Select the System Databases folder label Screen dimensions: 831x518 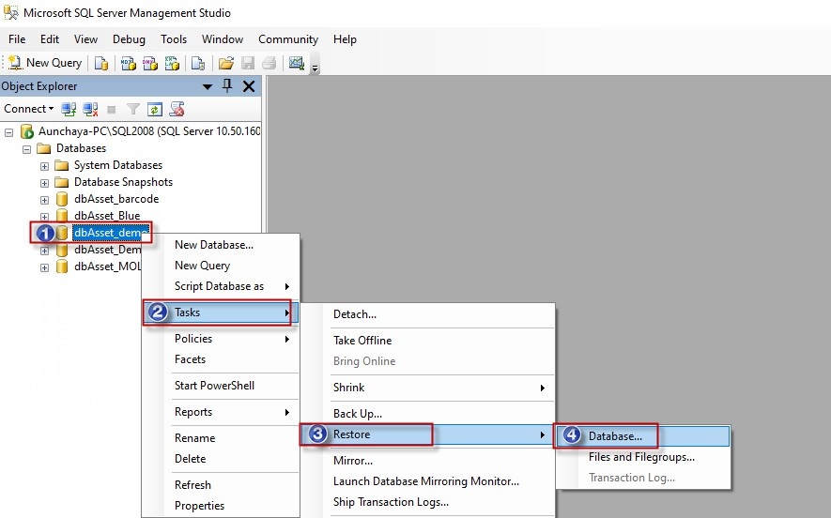[x=118, y=165]
